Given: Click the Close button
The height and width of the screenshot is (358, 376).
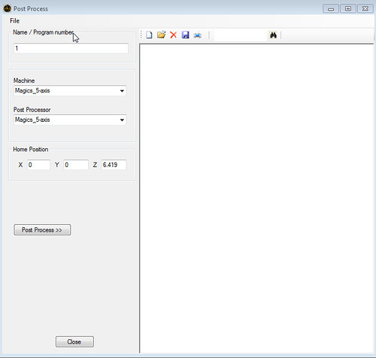Looking at the screenshot, I should pos(74,341).
